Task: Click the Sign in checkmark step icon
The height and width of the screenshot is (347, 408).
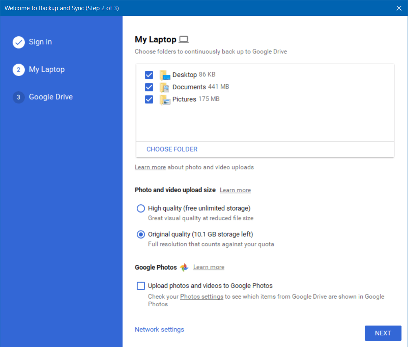Action: click(18, 42)
